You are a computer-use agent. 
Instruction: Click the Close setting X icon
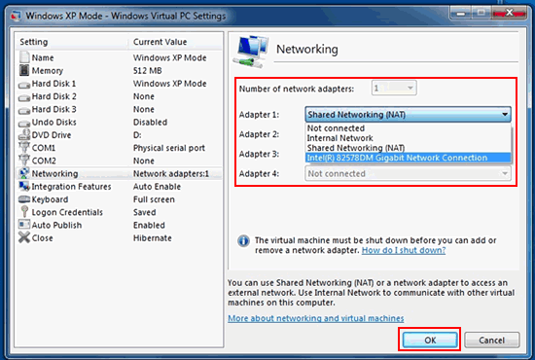point(24,237)
